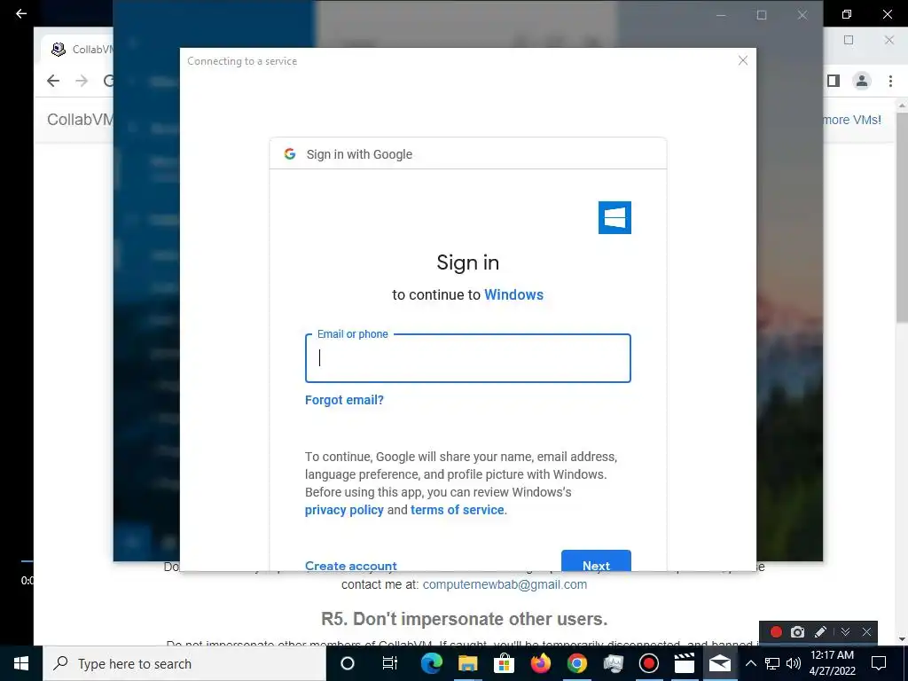Show hidden system tray icons
The image size is (908, 681).
point(750,663)
